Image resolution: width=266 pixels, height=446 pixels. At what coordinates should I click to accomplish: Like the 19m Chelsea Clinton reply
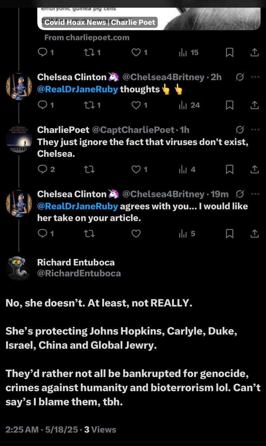tap(136, 233)
